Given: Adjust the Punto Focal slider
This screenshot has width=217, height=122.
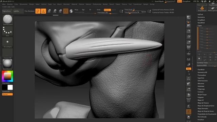Looking at the screenshot, I should pyautogui.click(x=135, y=10).
